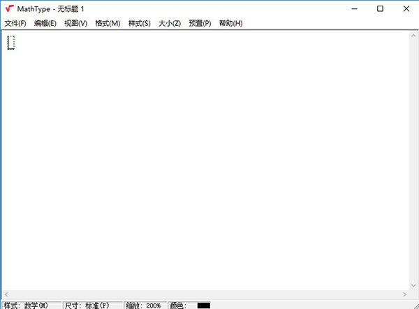This screenshot has width=419, height=309.
Task: Open the 格式(M) menu
Action: click(x=108, y=24)
